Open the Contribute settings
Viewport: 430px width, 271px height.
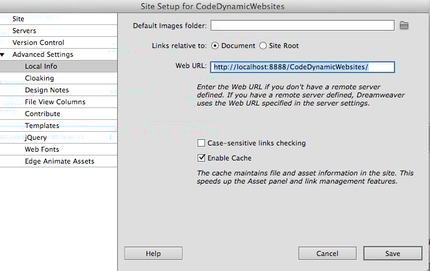[x=59, y=114]
